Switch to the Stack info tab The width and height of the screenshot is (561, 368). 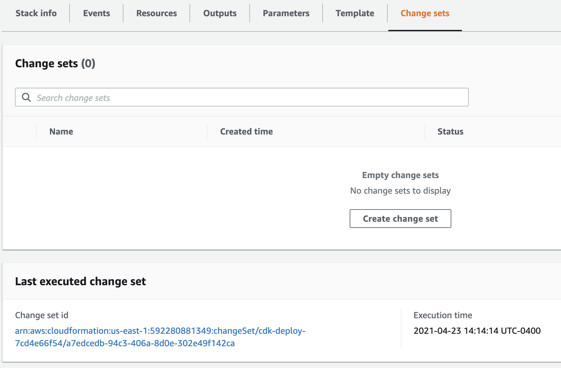tap(36, 13)
